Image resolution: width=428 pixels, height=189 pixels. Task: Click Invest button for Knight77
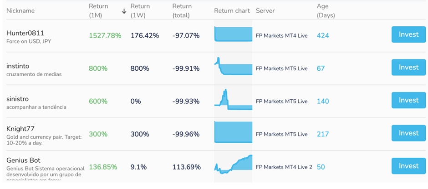click(x=408, y=133)
